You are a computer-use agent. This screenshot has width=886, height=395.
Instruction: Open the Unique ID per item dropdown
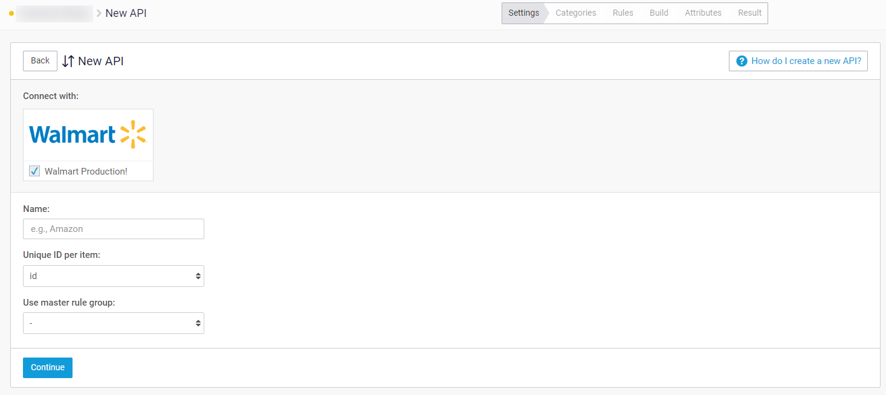(114, 276)
